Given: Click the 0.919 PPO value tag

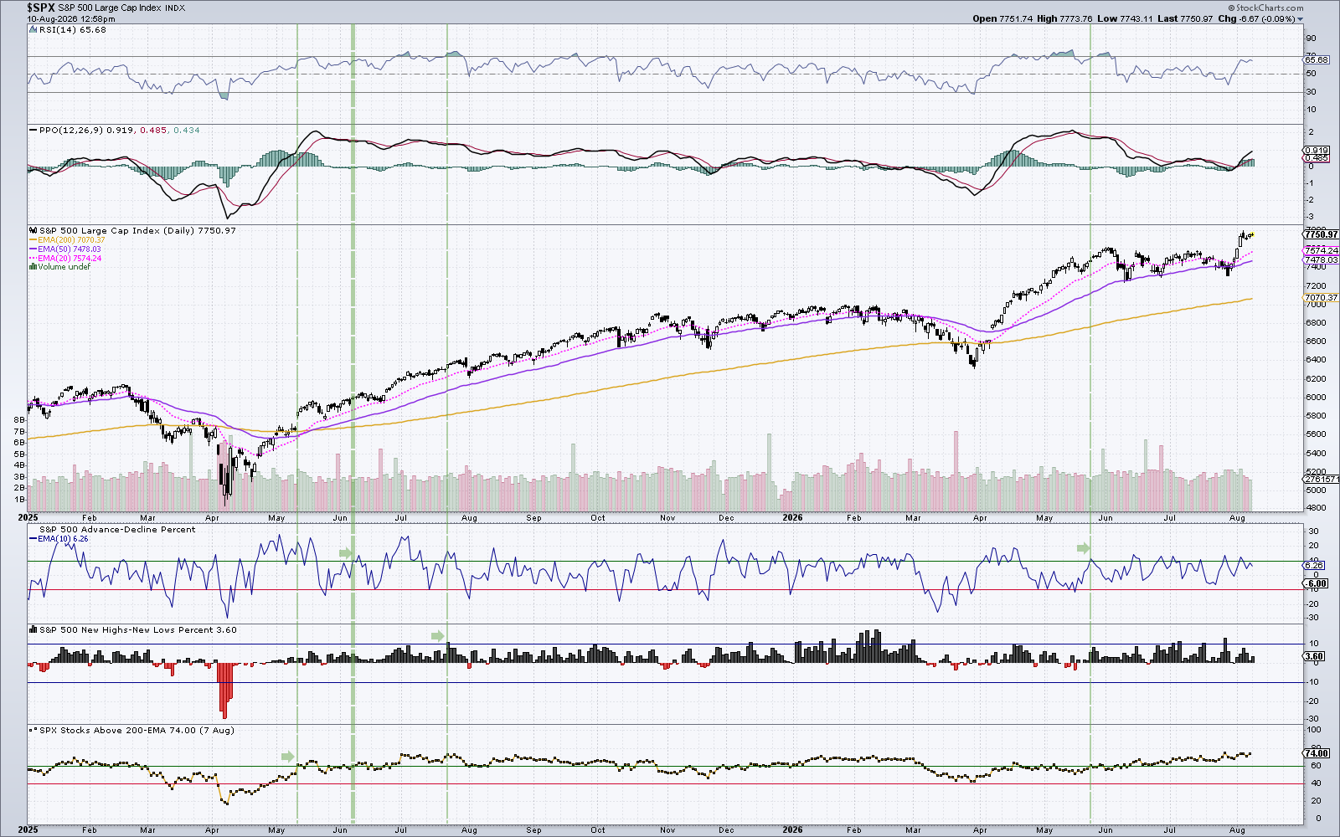Looking at the screenshot, I should click(1317, 151).
